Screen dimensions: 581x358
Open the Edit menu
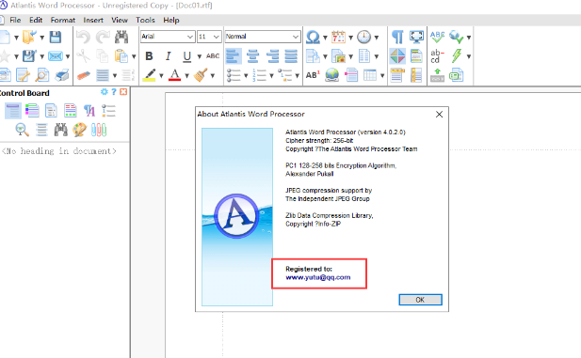(x=36, y=20)
